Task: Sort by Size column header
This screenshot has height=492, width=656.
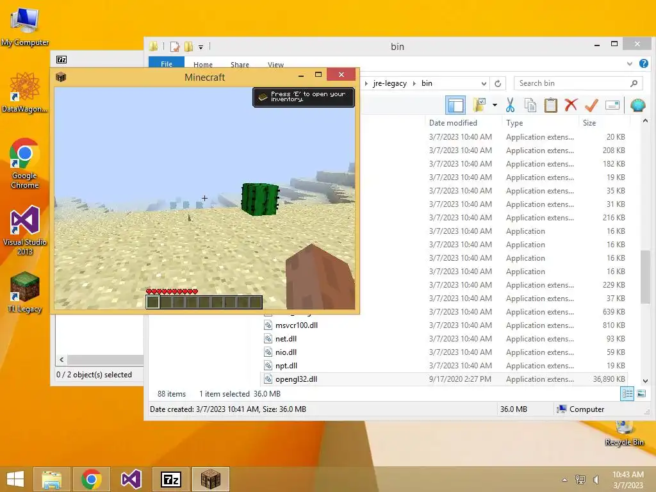Action: click(x=589, y=122)
